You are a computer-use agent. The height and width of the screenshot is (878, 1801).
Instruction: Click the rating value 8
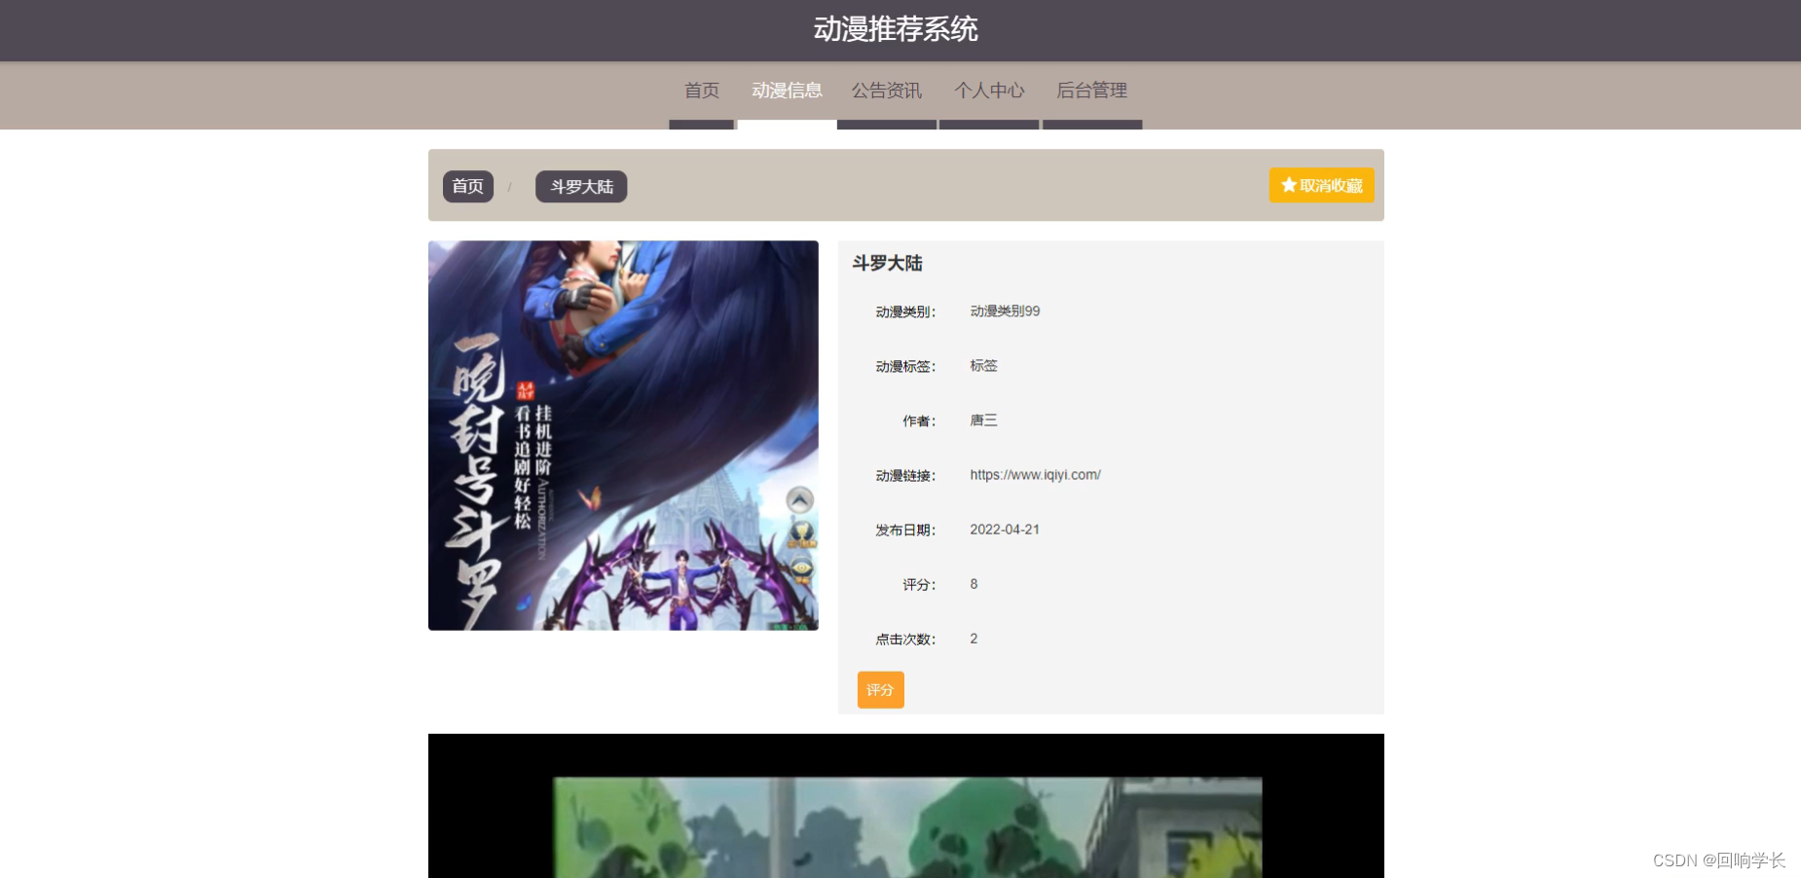973,584
